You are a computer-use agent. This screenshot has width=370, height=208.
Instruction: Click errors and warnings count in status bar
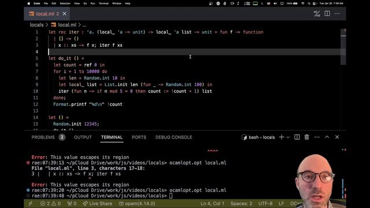pyautogui.click(x=50, y=203)
